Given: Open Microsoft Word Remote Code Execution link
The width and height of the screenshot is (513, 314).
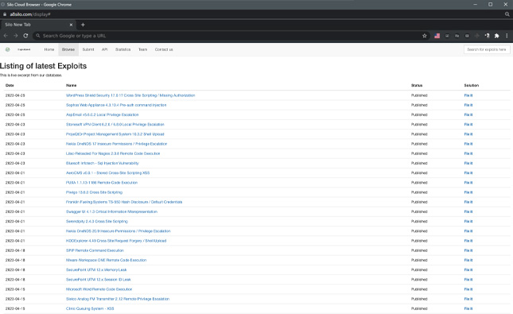Looking at the screenshot, I should (x=99, y=289).
